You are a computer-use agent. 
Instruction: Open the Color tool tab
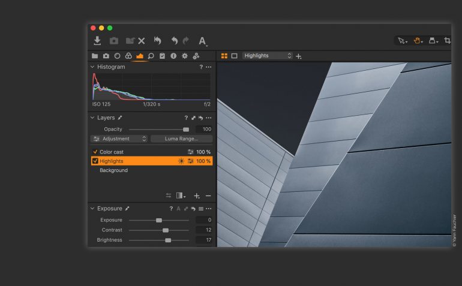[128, 56]
